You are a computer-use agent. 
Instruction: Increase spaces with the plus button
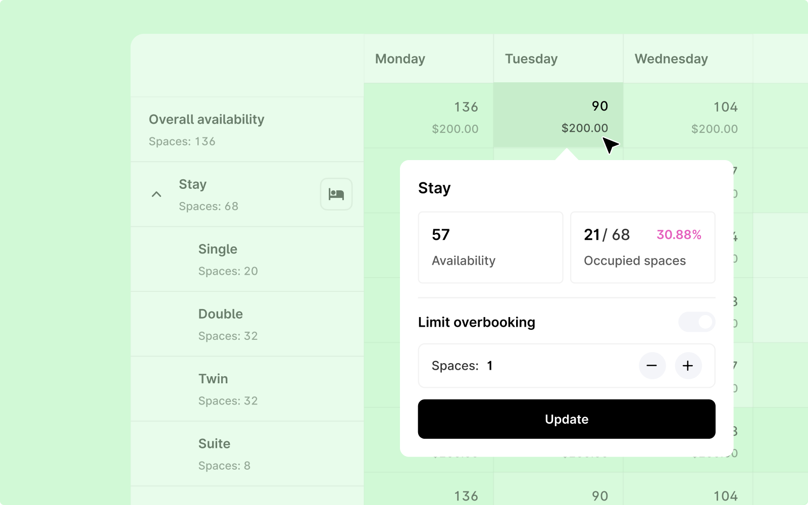pos(688,366)
